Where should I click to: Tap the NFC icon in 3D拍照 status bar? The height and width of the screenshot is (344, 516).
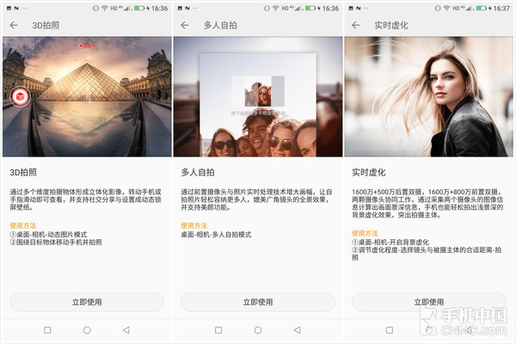click(x=16, y=9)
